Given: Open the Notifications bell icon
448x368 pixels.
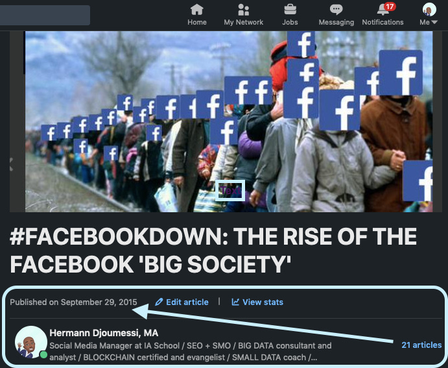Looking at the screenshot, I should [383, 10].
